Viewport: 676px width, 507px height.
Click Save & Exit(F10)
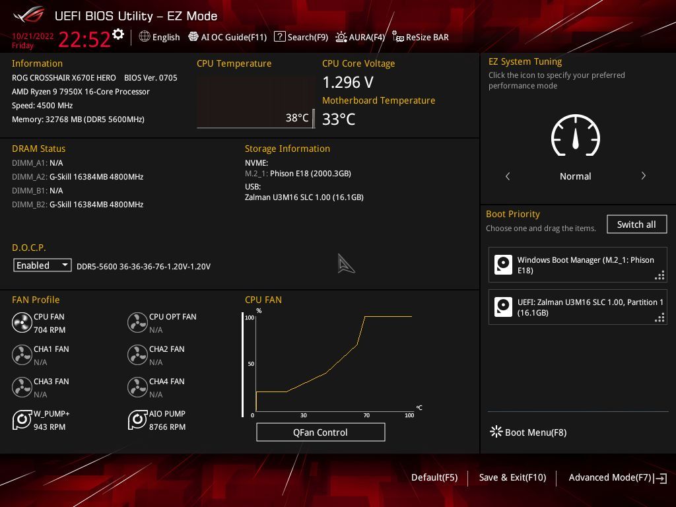click(x=512, y=477)
